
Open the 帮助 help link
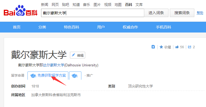tap(200, 13)
